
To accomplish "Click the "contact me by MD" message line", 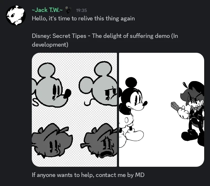I will point(88,175).
